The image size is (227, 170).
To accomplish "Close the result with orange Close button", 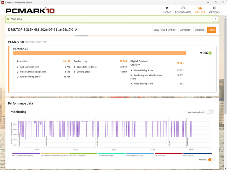I will click(211, 30).
